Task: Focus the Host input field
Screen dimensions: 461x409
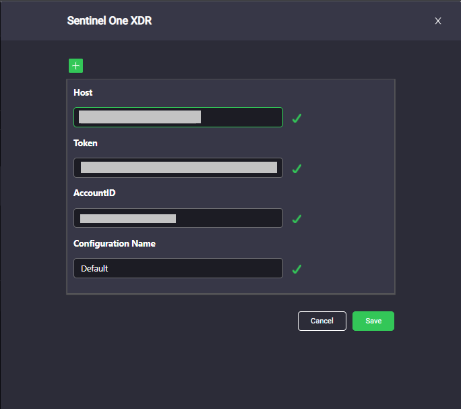Action: 178,117
